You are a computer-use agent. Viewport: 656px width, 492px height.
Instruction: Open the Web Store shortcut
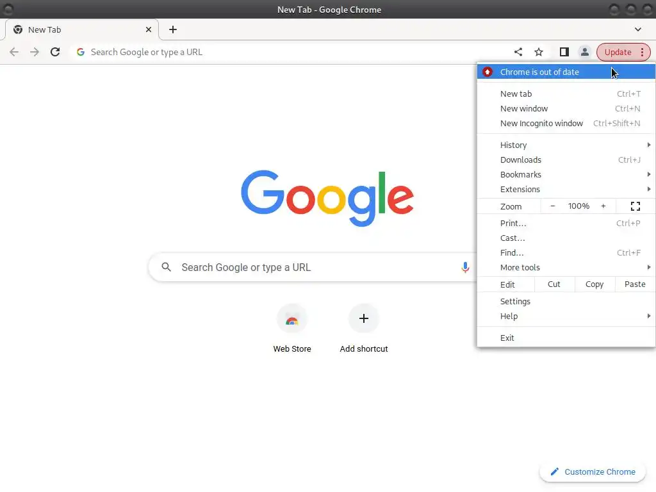click(292, 329)
